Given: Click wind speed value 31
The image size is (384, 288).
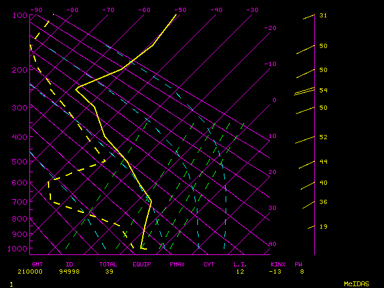Looking at the screenshot, I should (x=323, y=16).
